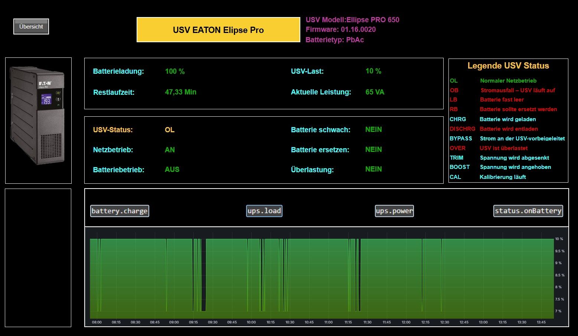This screenshot has height=336, width=578.
Task: Click the "Aktuelle Leistung:" label
Action: (x=321, y=92)
